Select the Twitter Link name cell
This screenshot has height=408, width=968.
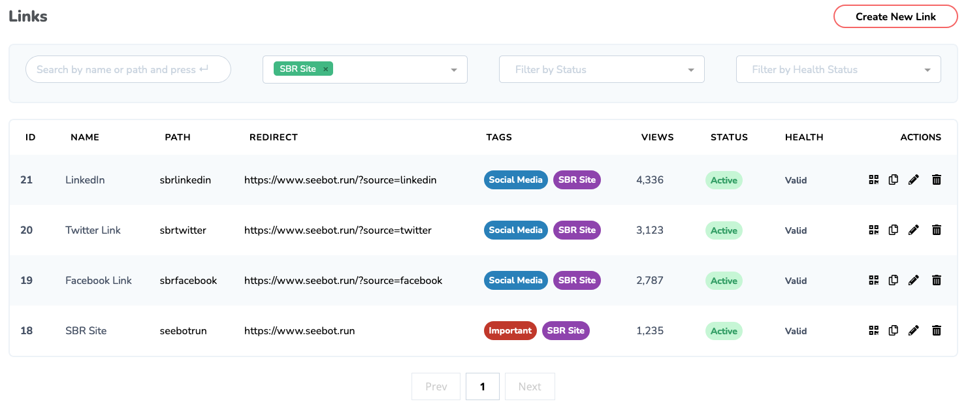93,230
